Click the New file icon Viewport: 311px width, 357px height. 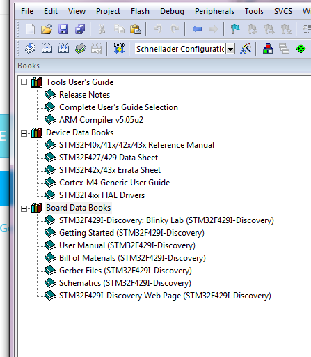(31, 29)
